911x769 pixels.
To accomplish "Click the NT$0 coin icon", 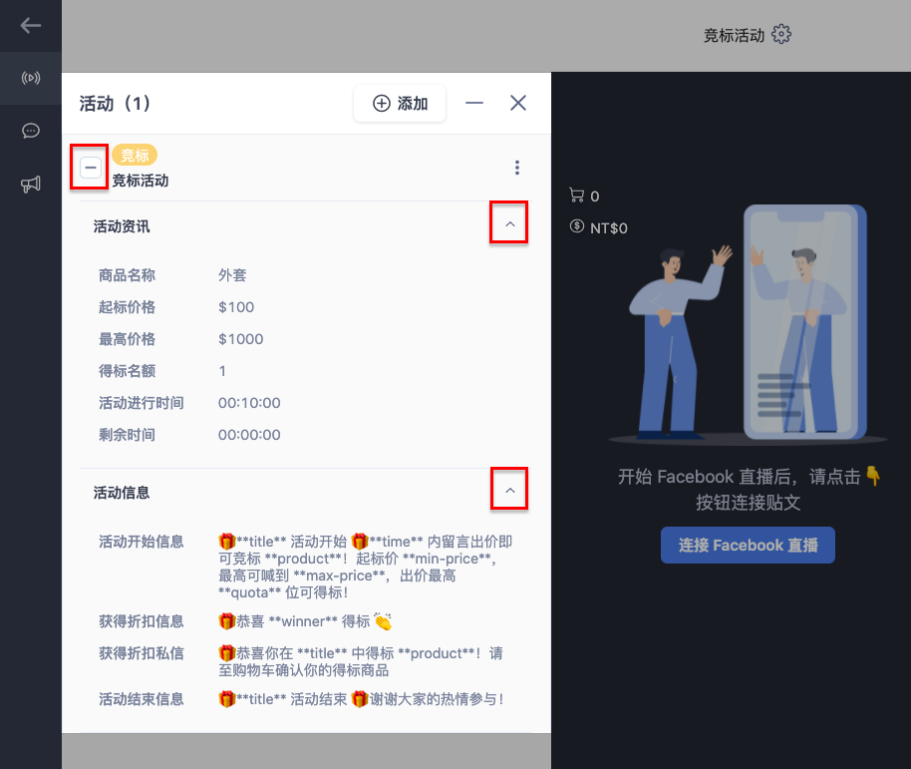I will (577, 226).
